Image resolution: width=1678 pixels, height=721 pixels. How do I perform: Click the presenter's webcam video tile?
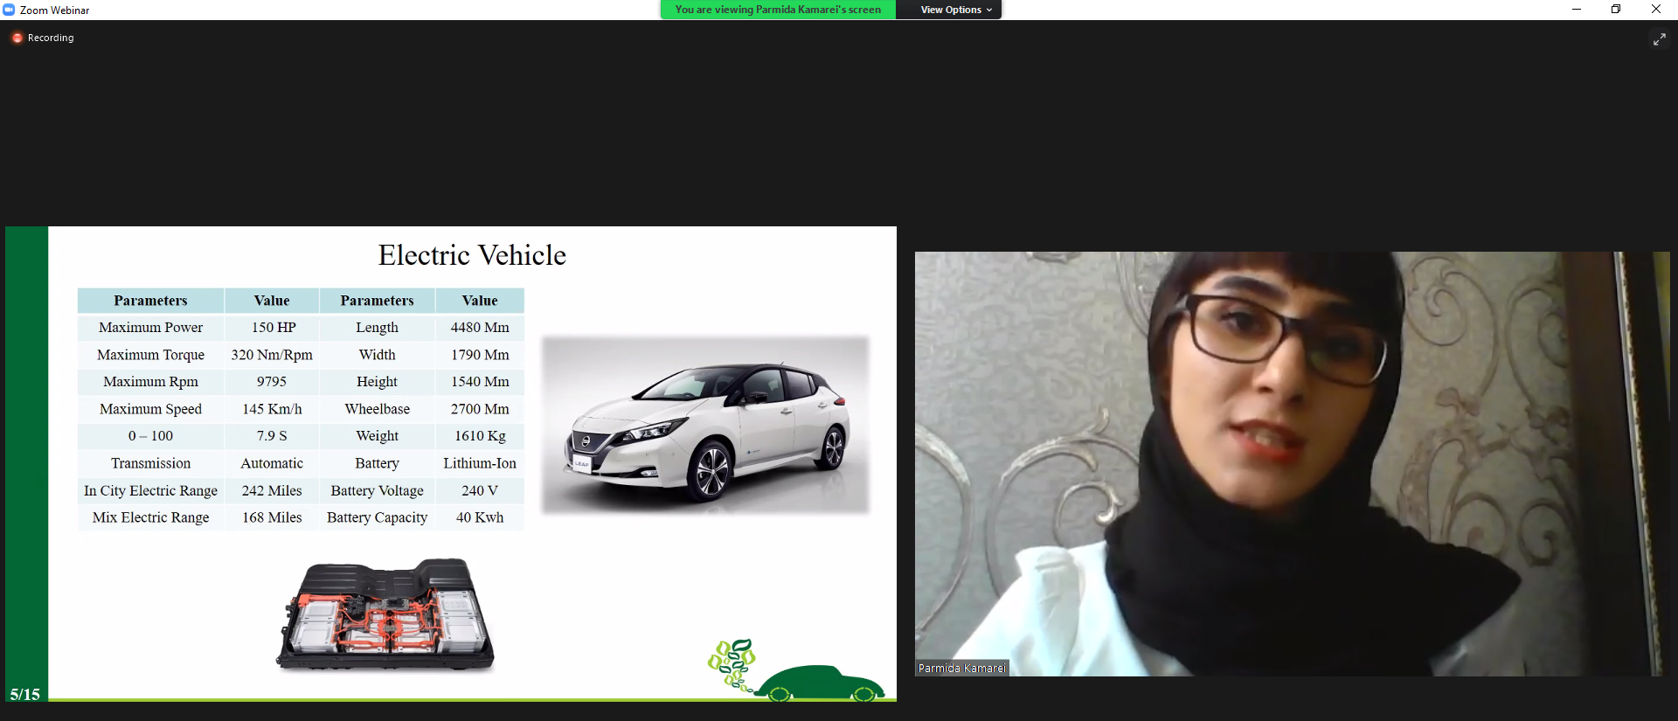1291,463
